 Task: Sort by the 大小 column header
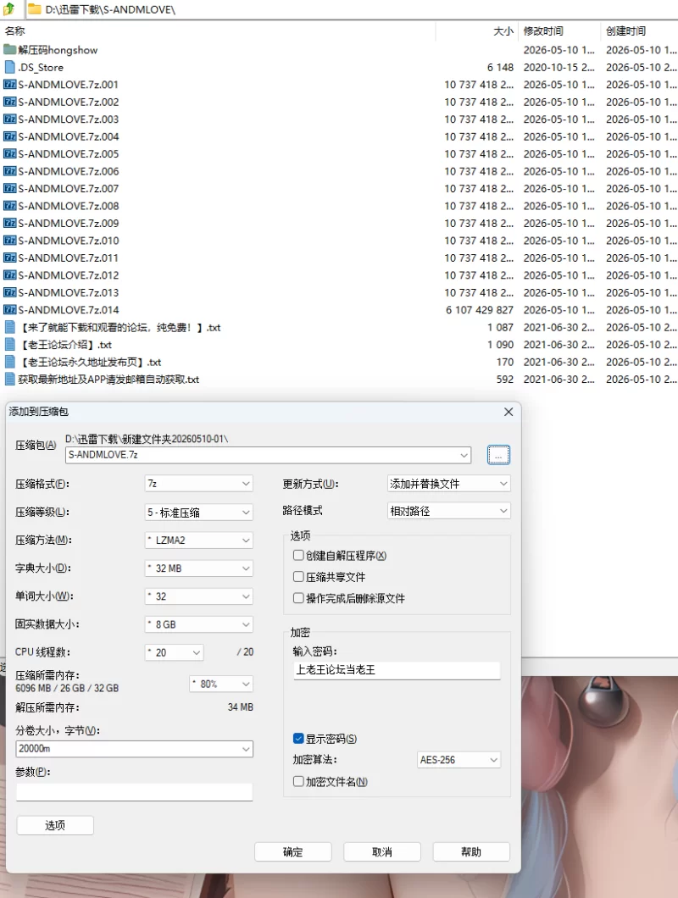(503, 31)
